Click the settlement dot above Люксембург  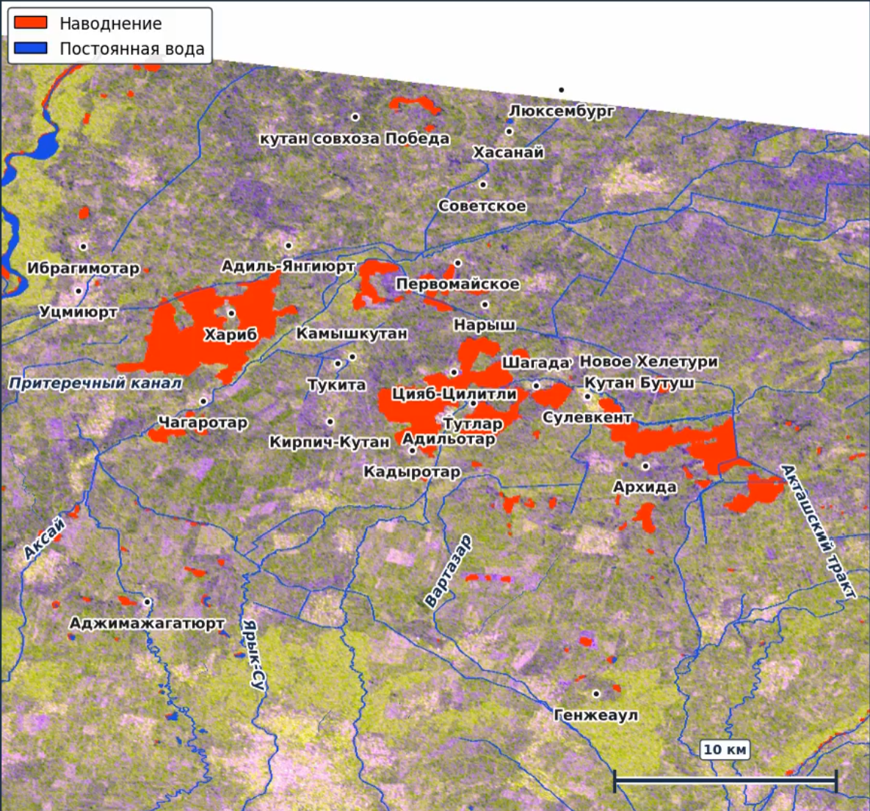point(562,90)
